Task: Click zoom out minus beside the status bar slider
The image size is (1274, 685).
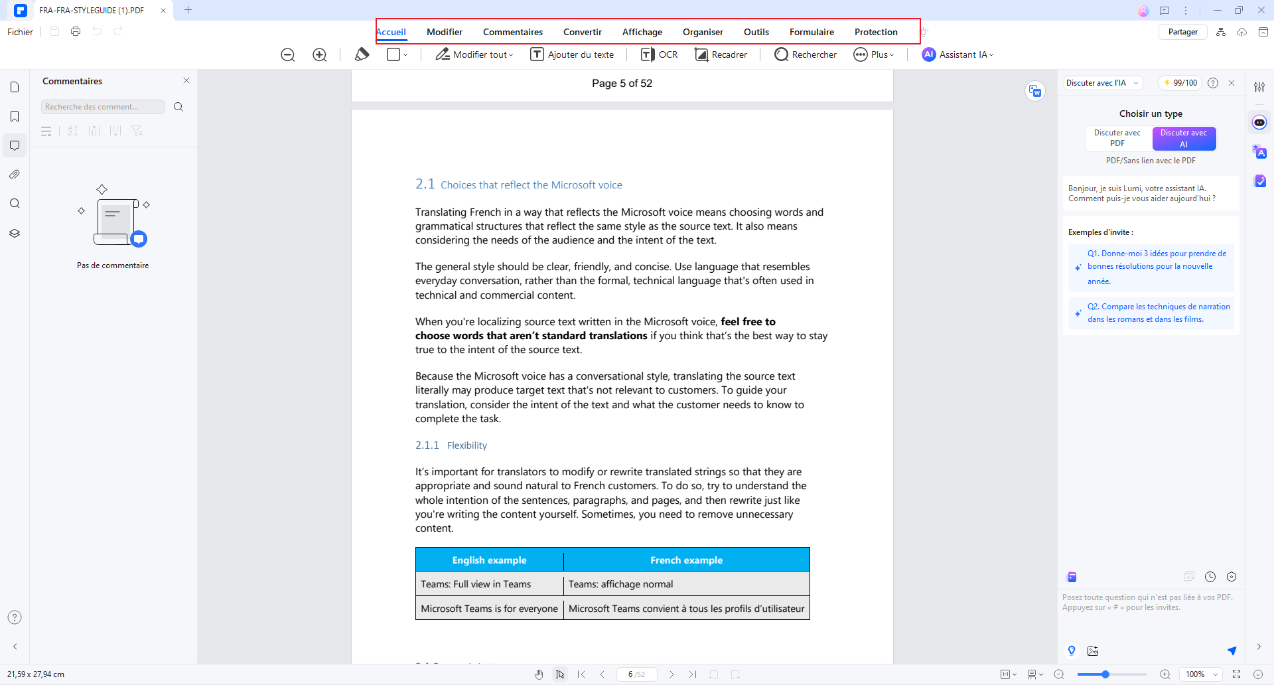Action: point(1059,674)
